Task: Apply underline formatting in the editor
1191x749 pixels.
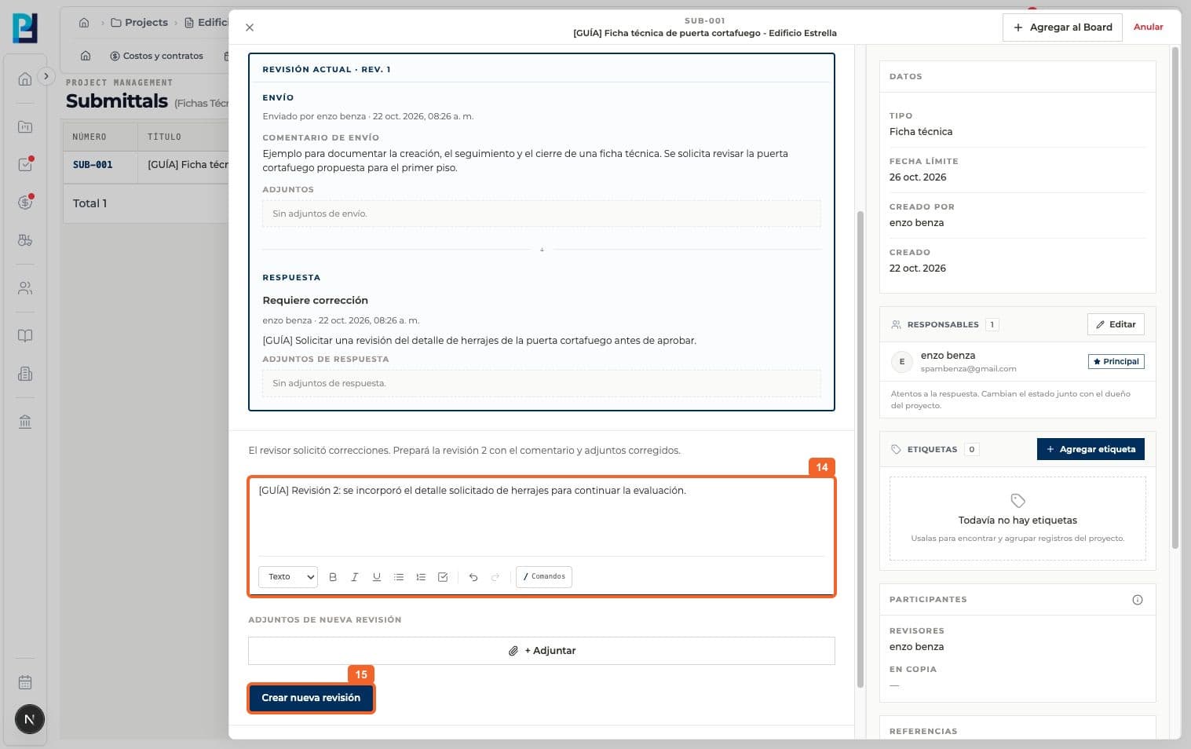Action: click(x=377, y=577)
